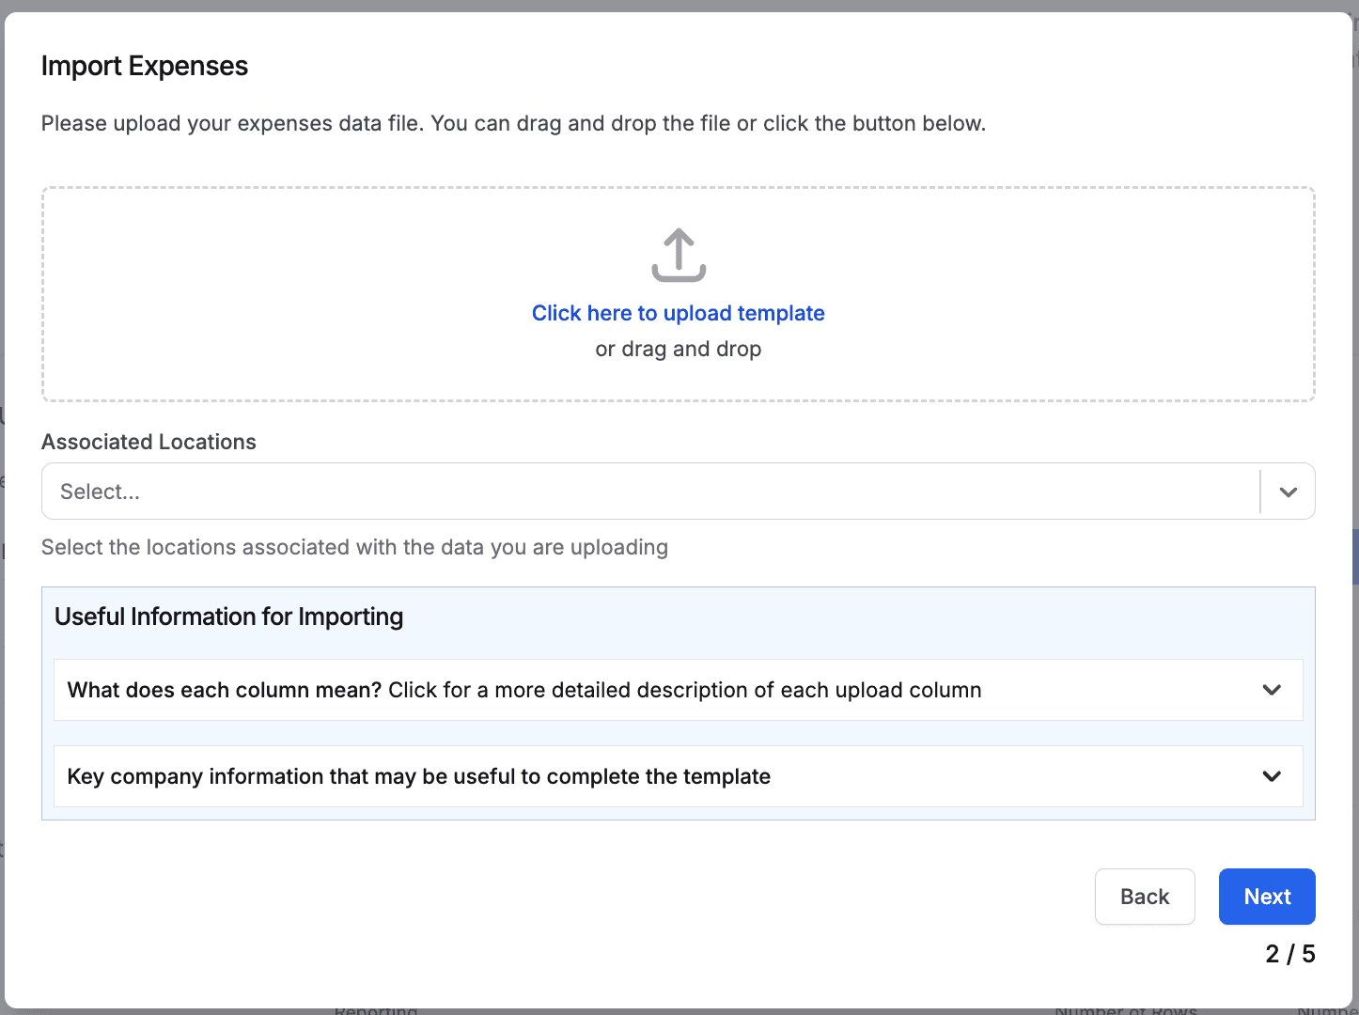1359x1015 pixels.
Task: Expand 'What does each column mean?' section
Action: click(524, 690)
